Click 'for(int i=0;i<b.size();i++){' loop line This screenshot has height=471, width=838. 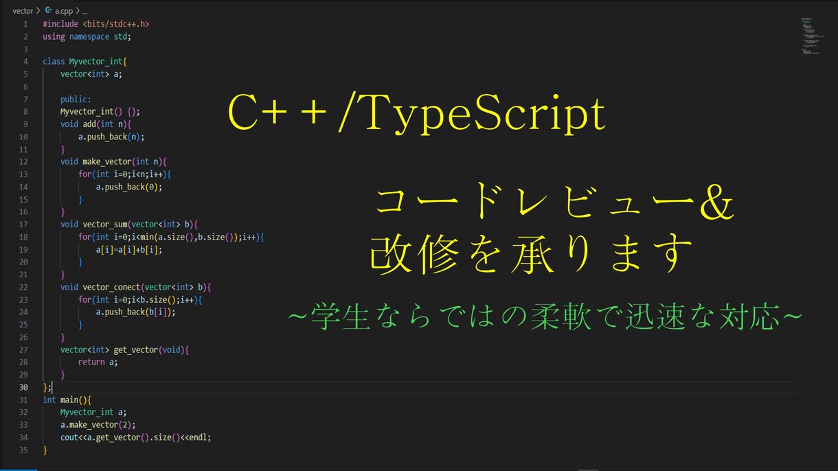[140, 299]
